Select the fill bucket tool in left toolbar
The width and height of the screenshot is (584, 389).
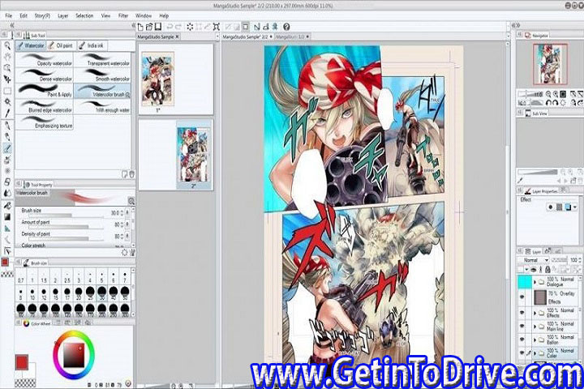[7, 206]
